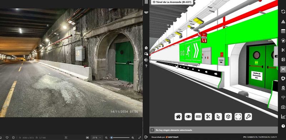Click the Túnel de La Avanzada (BI-637) tab
The image size is (286, 140).
[172, 2]
